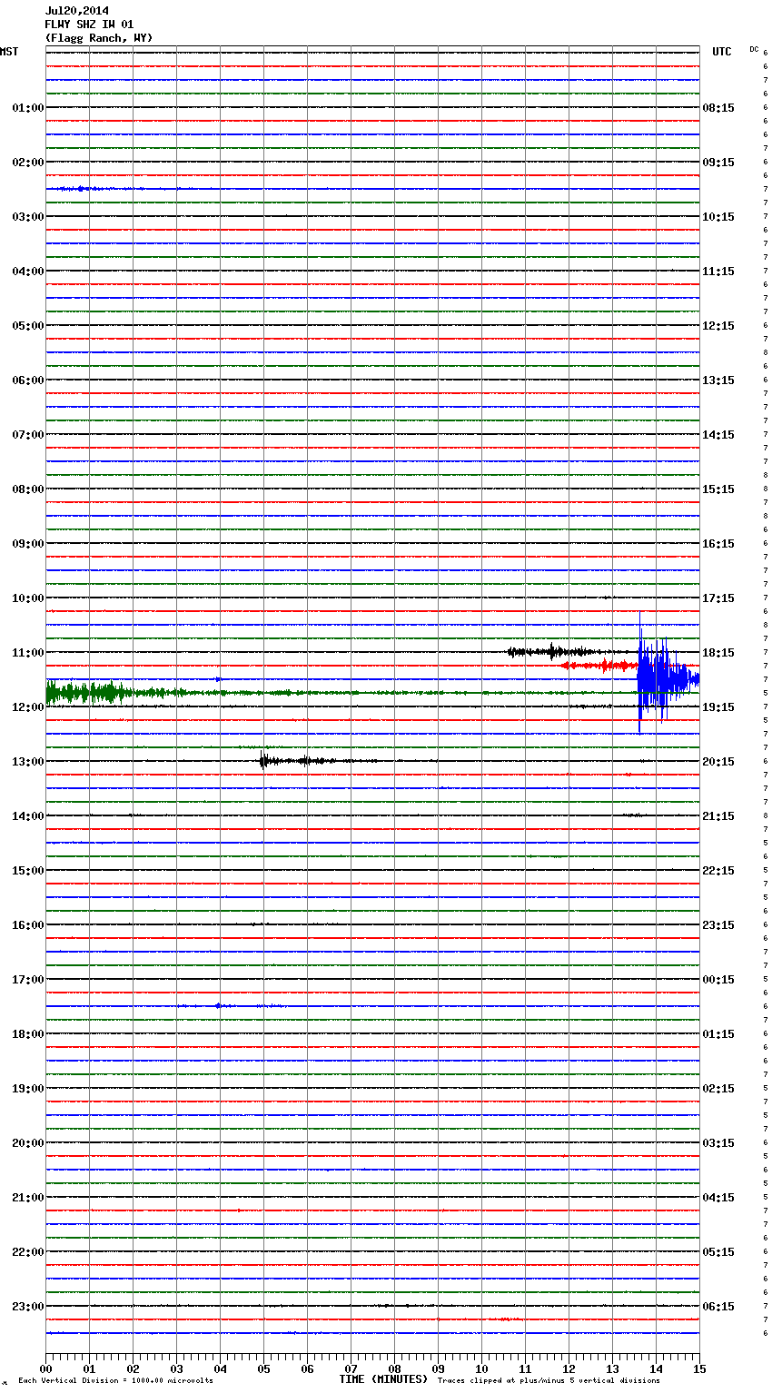Select the 13:00 MST time label
772x1393 pixels.
(27, 762)
